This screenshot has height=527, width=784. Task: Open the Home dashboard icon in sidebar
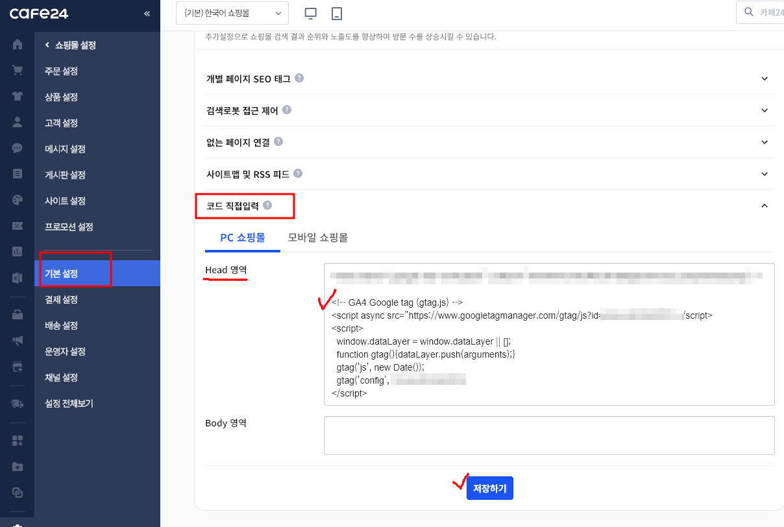coord(18,45)
